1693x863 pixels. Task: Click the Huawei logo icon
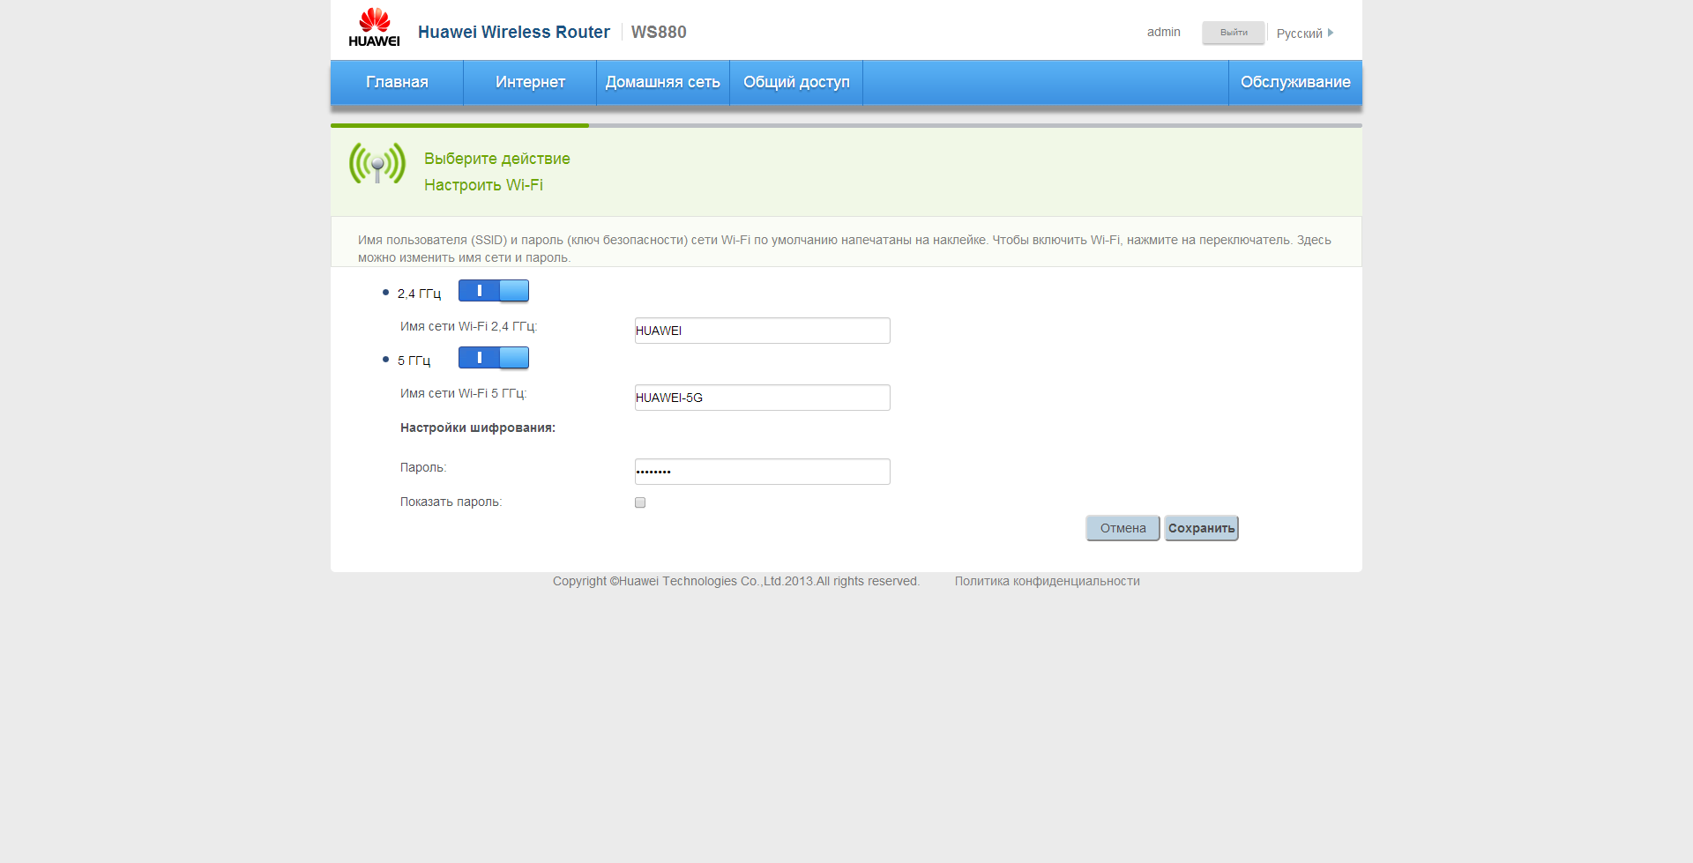click(374, 27)
